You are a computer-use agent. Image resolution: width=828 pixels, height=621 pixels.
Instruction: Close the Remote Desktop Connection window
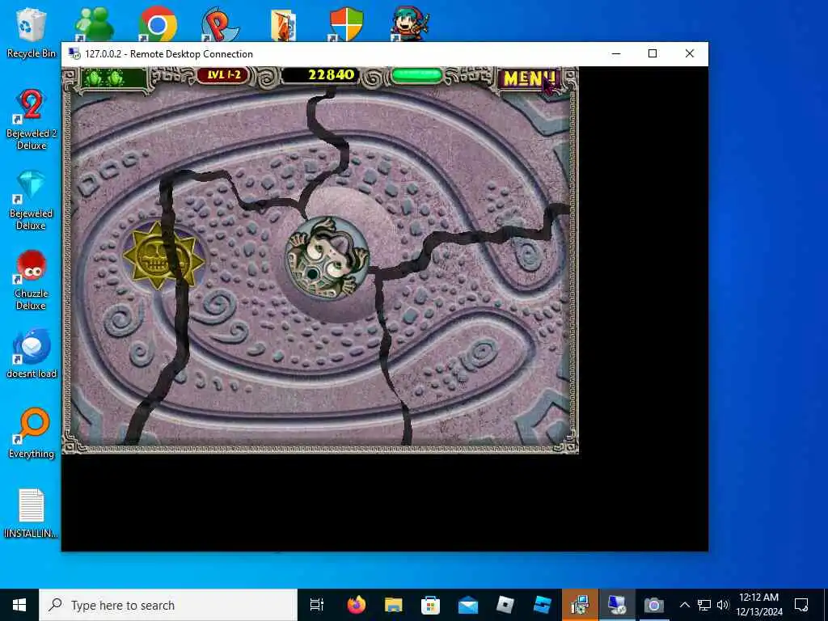(690, 54)
